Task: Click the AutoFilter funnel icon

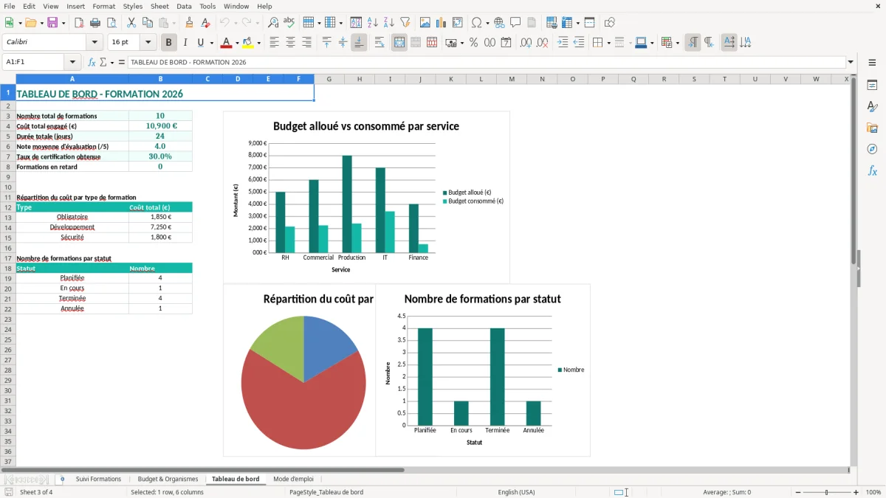Action: pyautogui.click(x=405, y=23)
